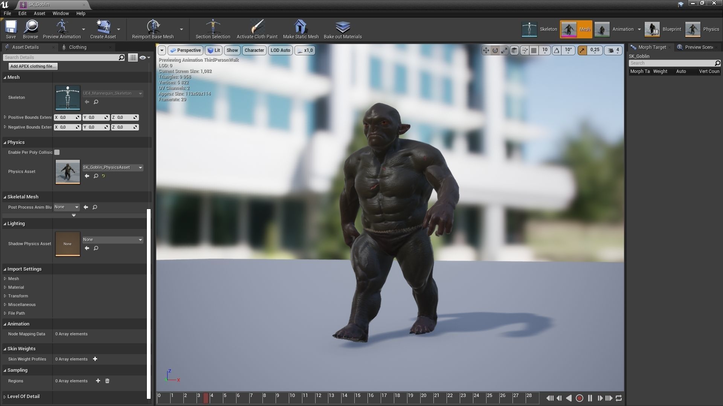Toggle grid snapping icon in viewport

tap(534, 50)
